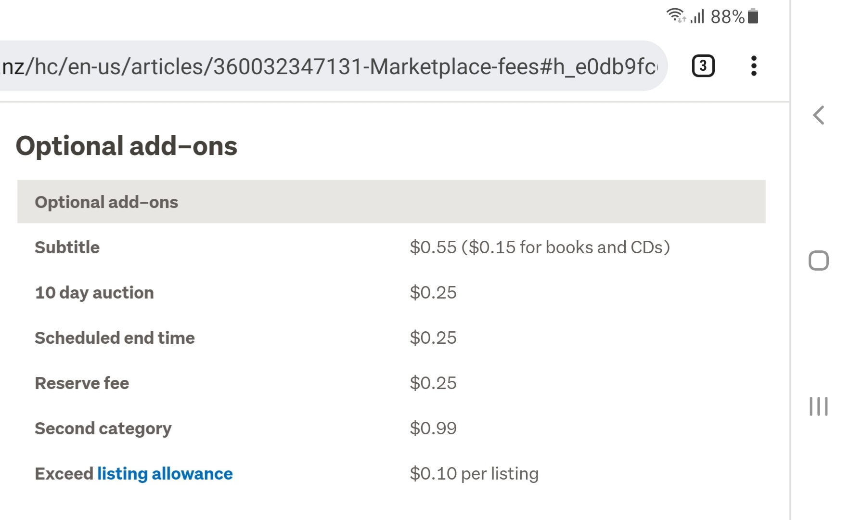The width and height of the screenshot is (850, 520).
Task: Open the tab switcher showing 3 tabs
Action: (x=703, y=66)
